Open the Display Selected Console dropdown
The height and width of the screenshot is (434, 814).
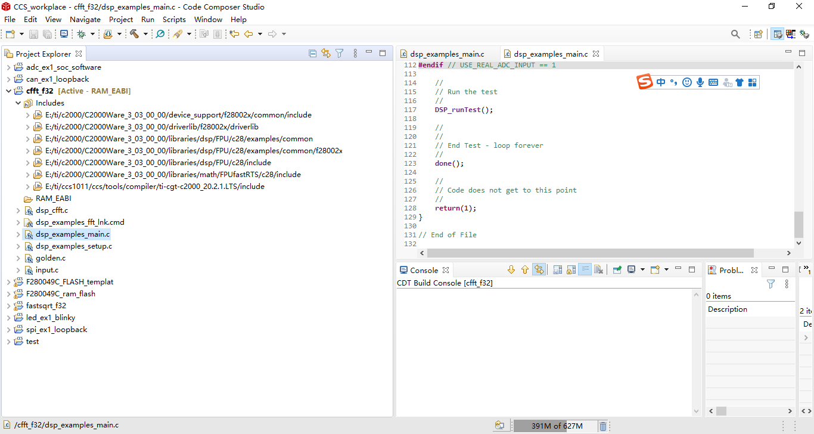click(642, 270)
